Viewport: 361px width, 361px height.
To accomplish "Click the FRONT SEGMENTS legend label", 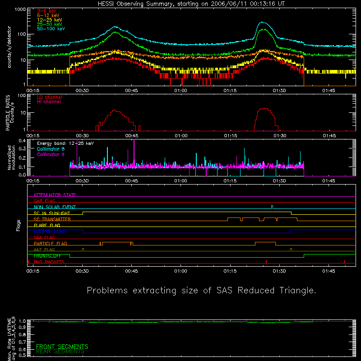I will coord(62,347).
